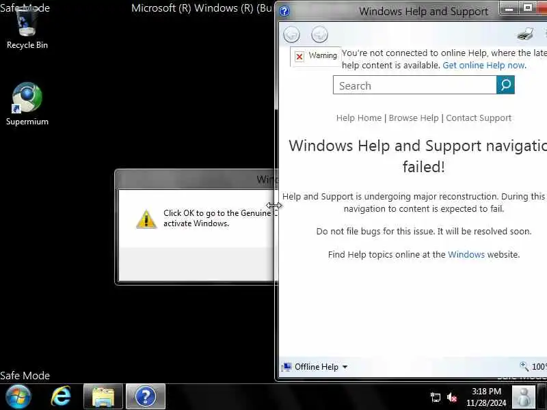The width and height of the screenshot is (547, 410).
Task: Open the Browse Help link
Action: pos(414,118)
